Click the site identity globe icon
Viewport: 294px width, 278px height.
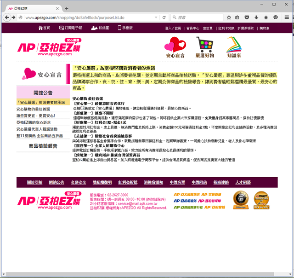tap(20, 17)
